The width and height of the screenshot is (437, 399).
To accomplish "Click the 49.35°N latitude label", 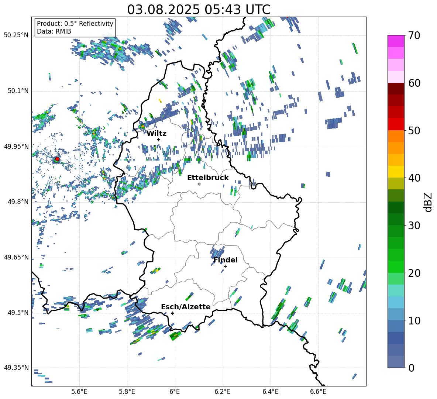I will (x=16, y=368).
